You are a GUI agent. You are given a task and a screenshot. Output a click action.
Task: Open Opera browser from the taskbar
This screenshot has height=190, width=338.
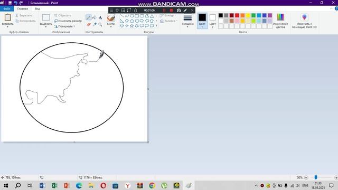pos(104,185)
